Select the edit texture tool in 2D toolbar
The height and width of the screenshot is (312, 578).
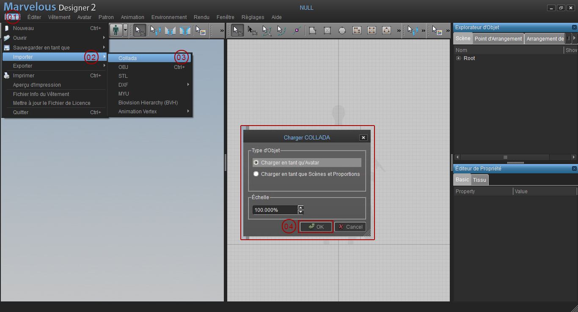[x=437, y=30]
